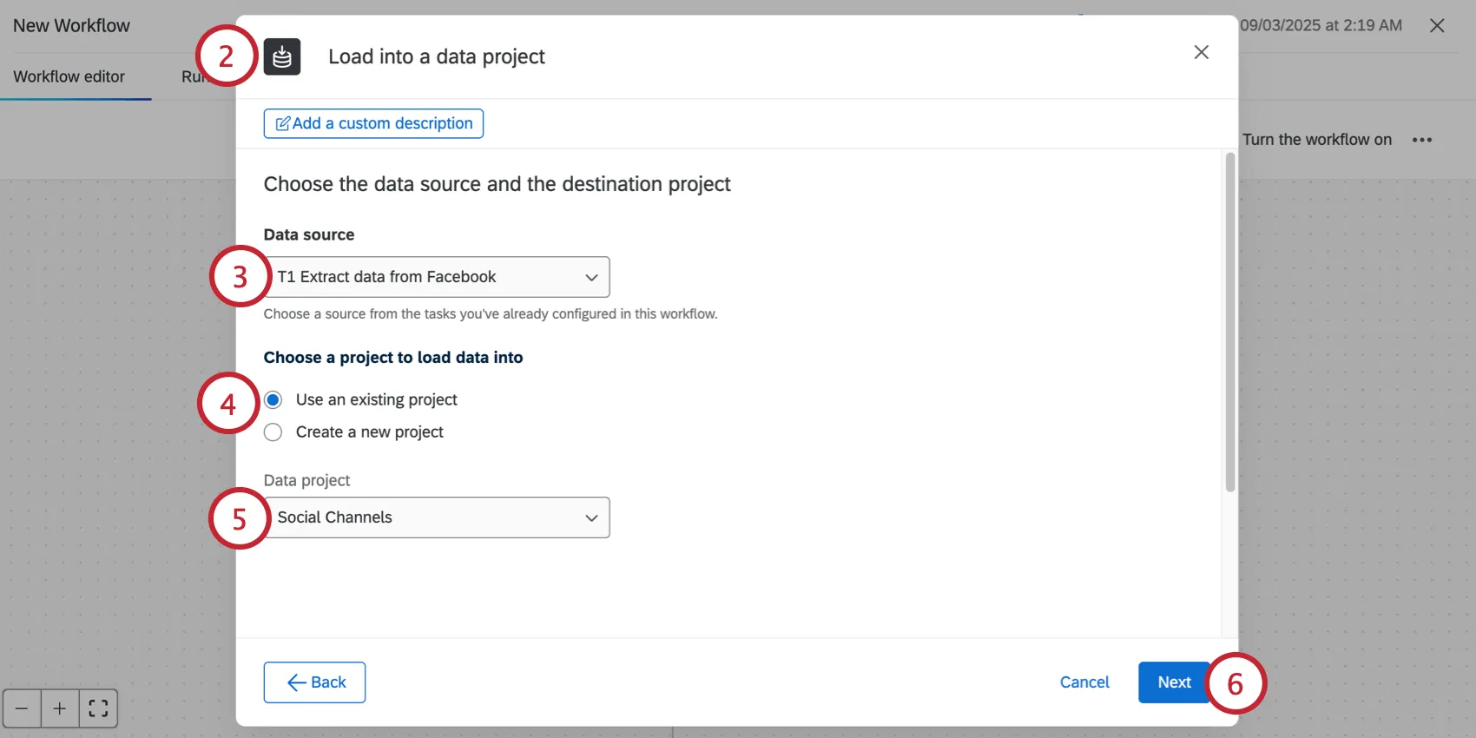1476x738 pixels.
Task: Close the Load into a data project dialog
Action: point(1201,52)
